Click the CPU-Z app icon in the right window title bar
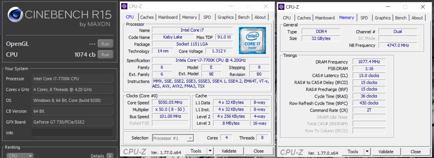Image resolution: width=434 pixels, height=158 pixels. (x=281, y=6)
